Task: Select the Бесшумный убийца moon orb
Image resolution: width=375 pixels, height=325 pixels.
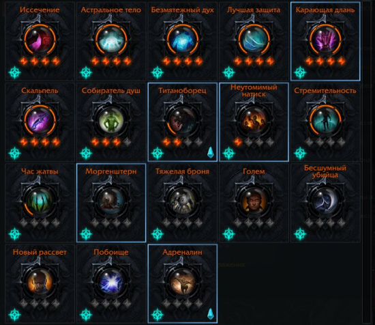Action: coord(325,201)
